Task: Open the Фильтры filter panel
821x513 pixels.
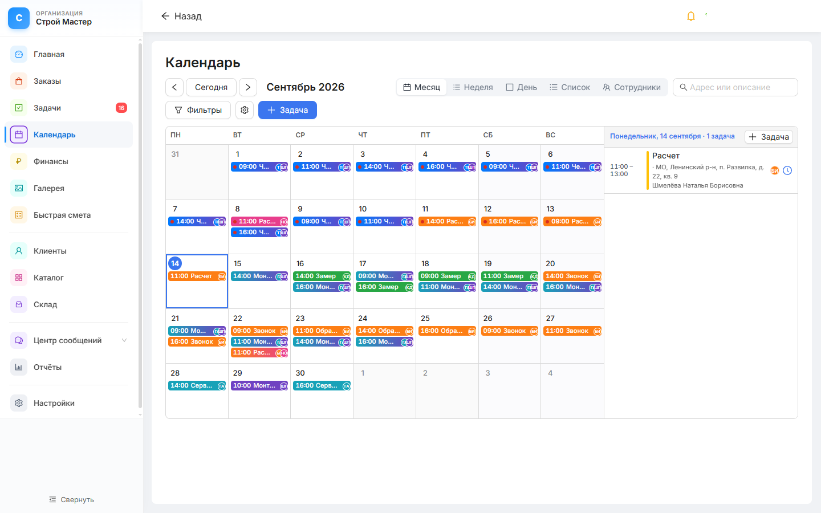Action: [198, 110]
